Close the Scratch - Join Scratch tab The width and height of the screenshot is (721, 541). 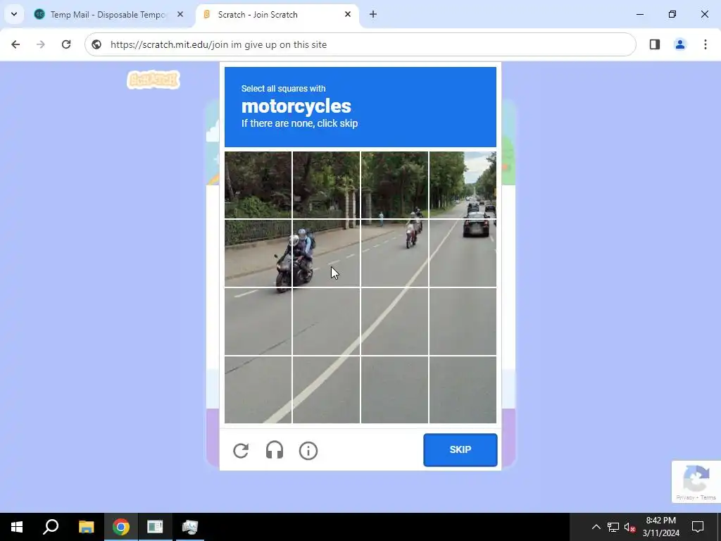click(348, 14)
